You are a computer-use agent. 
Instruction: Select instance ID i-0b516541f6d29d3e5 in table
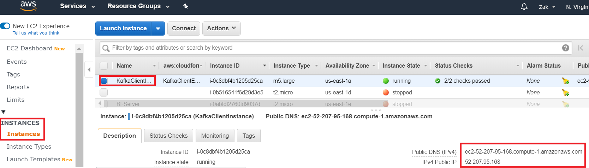237,93
